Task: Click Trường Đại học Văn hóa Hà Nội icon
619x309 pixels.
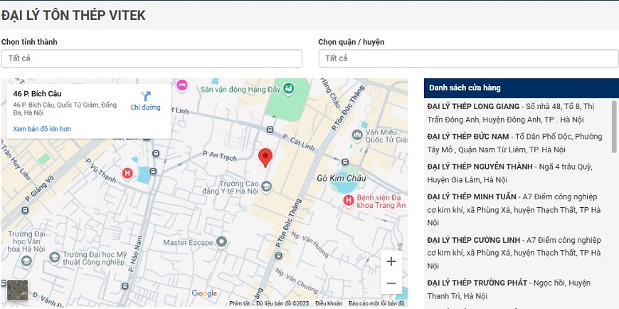Action: click(26, 261)
